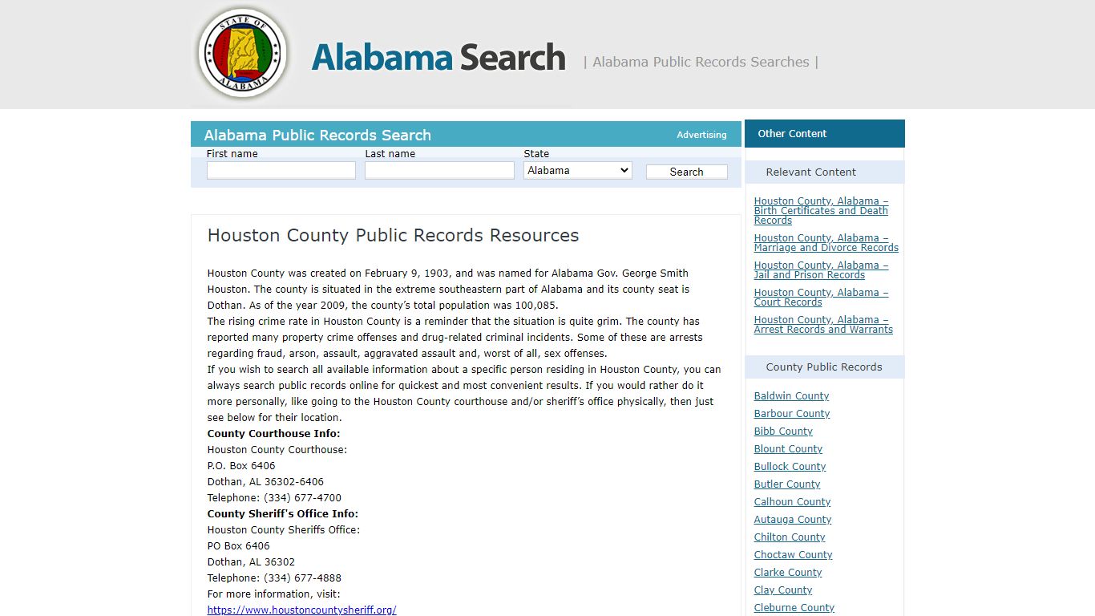Click the Alabama Public Records Search title
The width and height of the screenshot is (1095, 616).
point(317,135)
